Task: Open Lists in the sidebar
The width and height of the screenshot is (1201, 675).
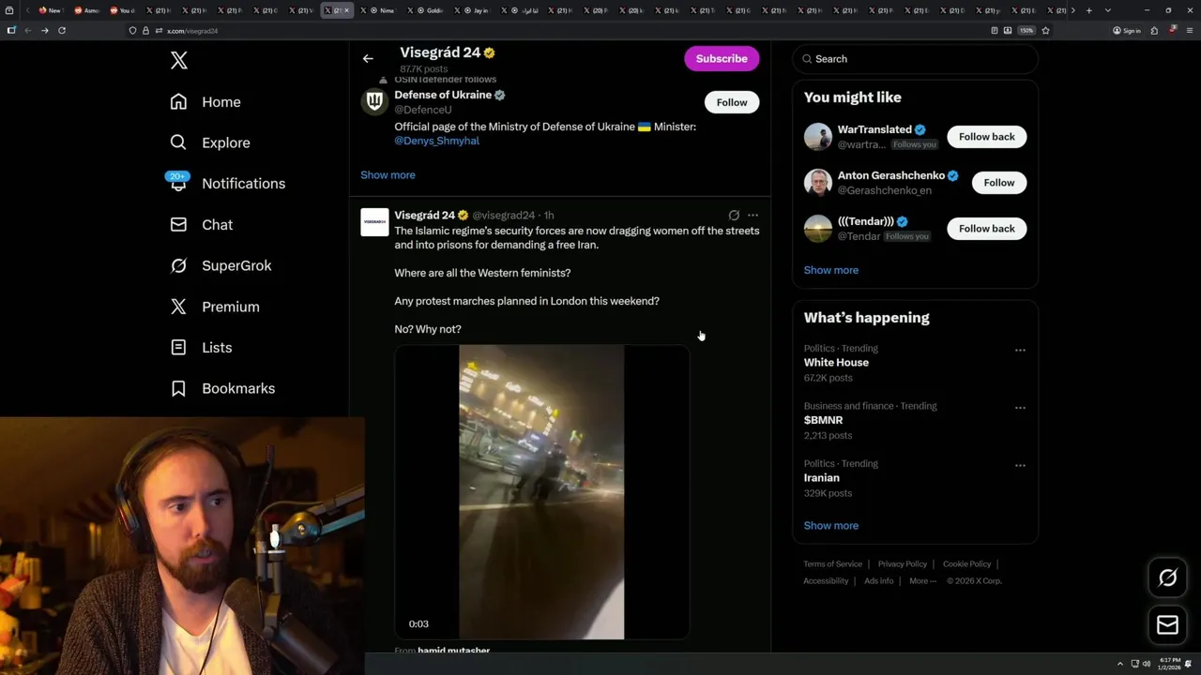Action: tap(201, 348)
